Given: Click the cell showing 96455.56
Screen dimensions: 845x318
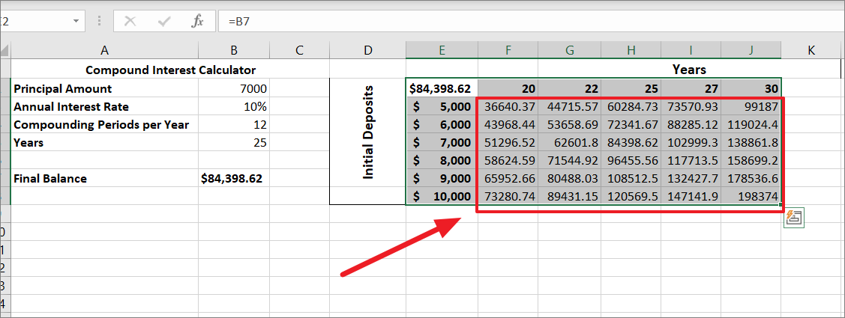Looking at the screenshot, I should 631,160.
